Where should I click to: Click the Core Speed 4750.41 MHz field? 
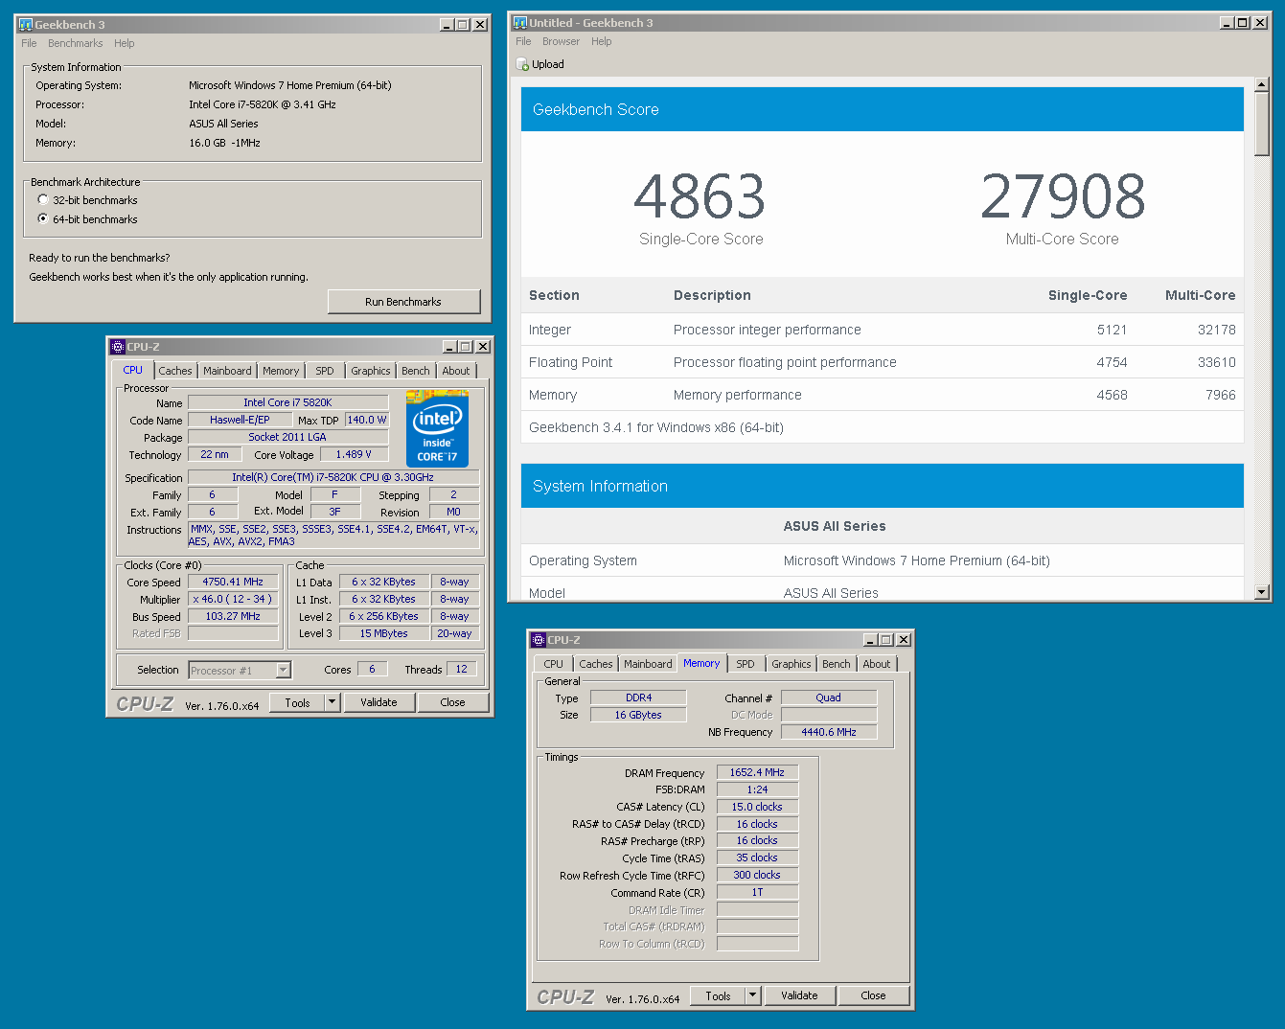[x=233, y=582]
